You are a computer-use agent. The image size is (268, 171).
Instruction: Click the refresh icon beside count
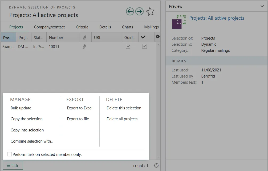tap(156, 165)
